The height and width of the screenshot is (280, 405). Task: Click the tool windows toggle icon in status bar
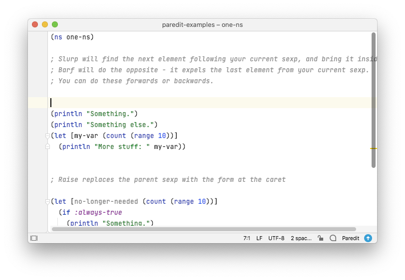tap(34, 238)
